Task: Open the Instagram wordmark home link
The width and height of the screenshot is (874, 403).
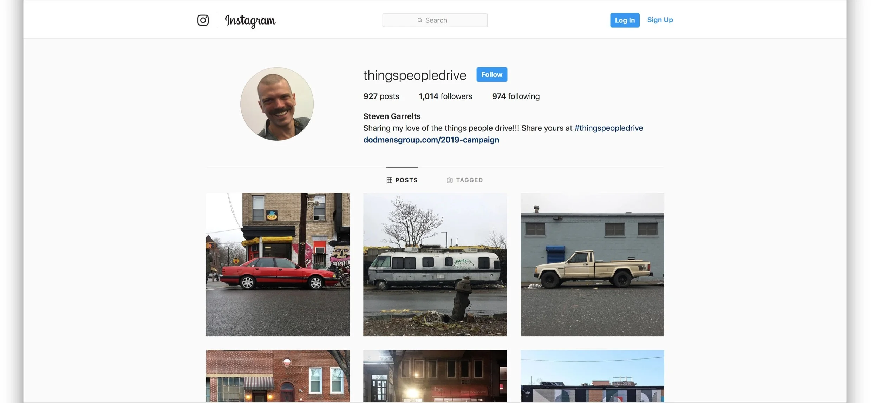Action: (250, 21)
